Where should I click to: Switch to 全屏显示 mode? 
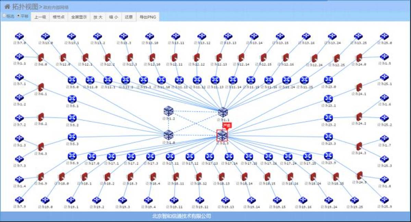point(79,17)
